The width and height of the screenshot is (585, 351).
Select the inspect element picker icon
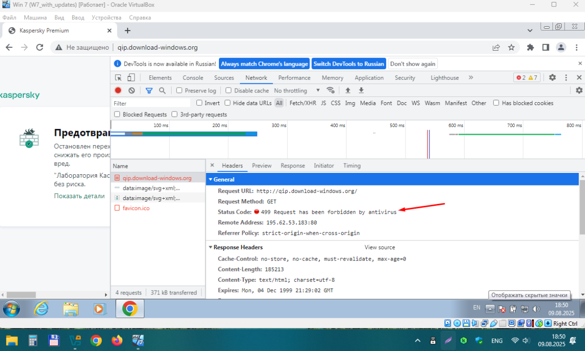(x=118, y=78)
